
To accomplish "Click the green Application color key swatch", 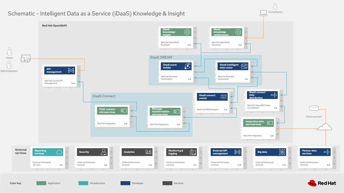I will [x=41, y=183].
